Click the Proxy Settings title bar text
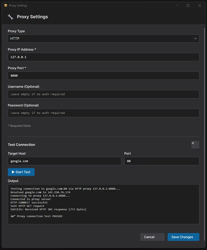This screenshot has height=250, width=207. pos(18,5)
